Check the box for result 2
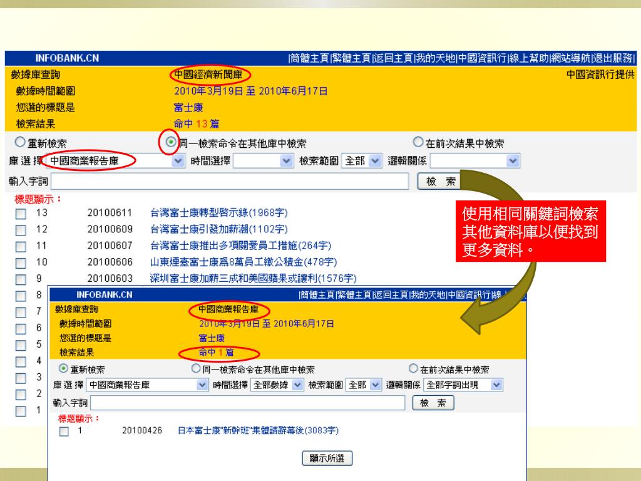 (21, 395)
